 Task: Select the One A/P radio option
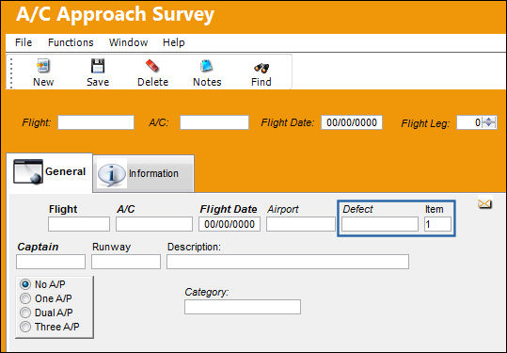[25, 298]
